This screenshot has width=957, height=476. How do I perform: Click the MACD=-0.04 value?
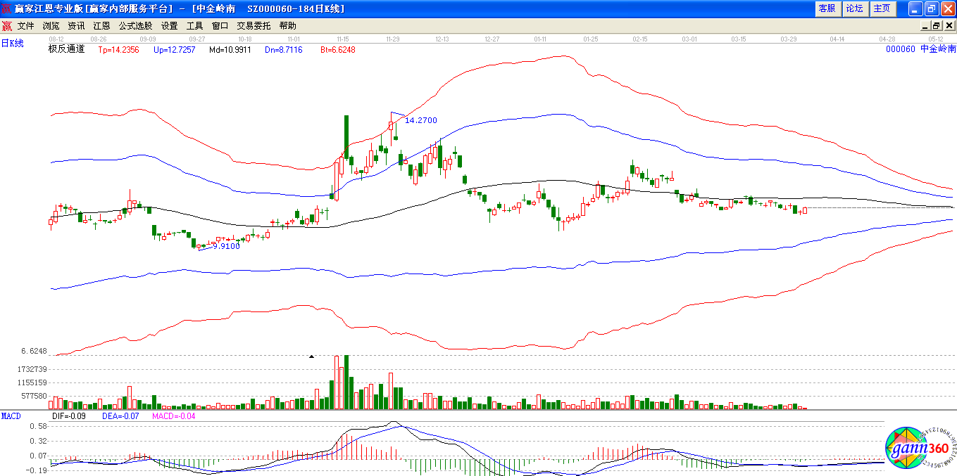click(174, 416)
